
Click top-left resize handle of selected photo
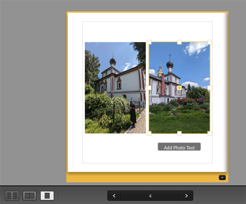pyautogui.click(x=149, y=42)
